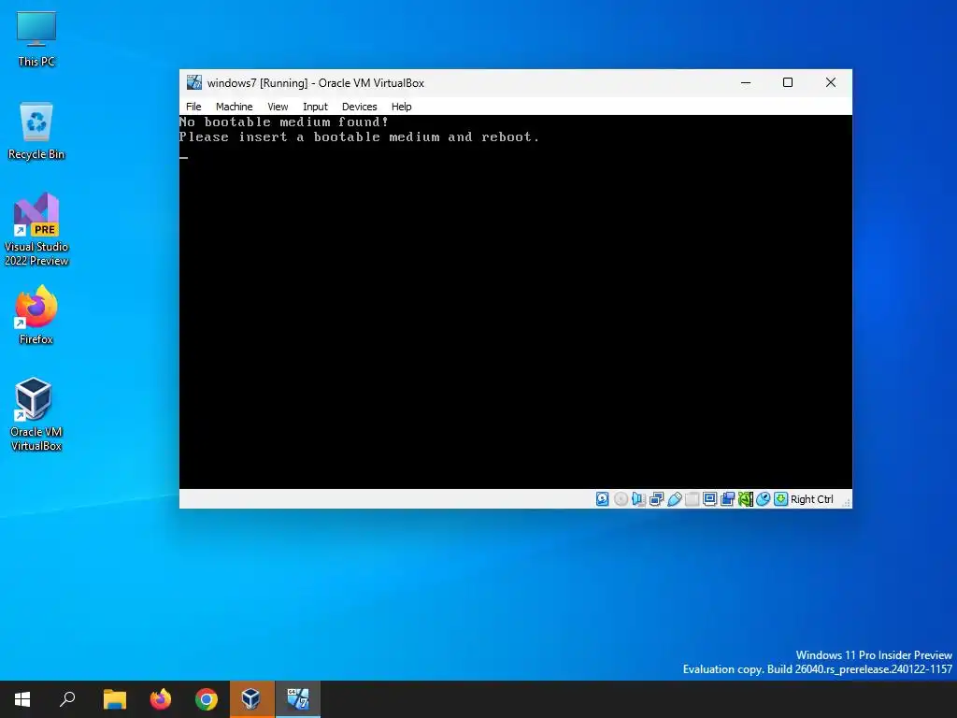Click the CPU execution engine status icon
This screenshot has height=718, width=957.
(x=745, y=499)
